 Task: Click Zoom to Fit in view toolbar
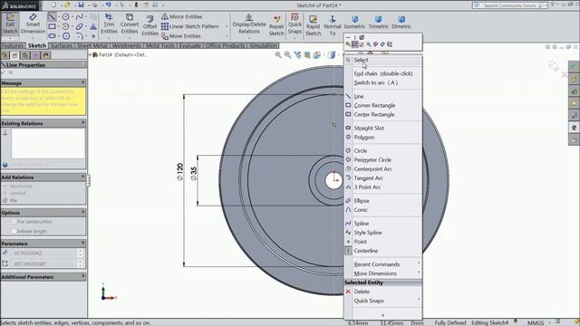pyautogui.click(x=278, y=54)
